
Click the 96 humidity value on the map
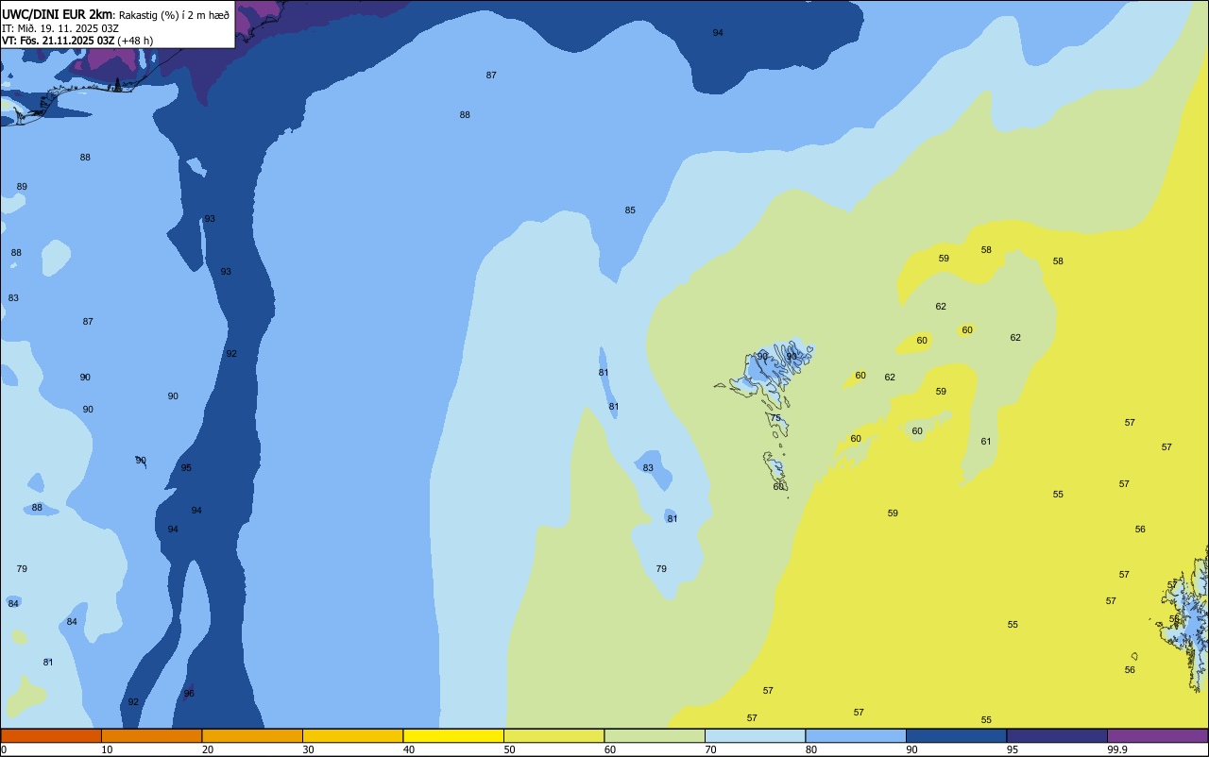(x=189, y=694)
